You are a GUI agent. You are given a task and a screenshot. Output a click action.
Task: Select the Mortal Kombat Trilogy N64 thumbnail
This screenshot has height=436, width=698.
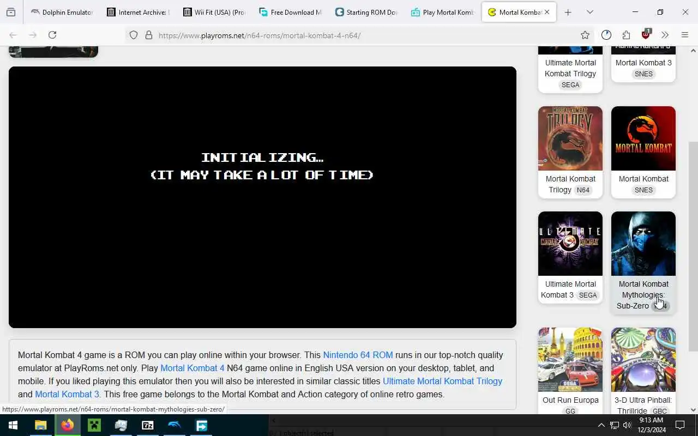(x=570, y=138)
